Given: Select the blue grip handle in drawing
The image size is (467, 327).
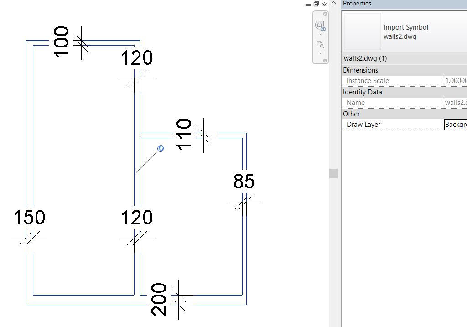Looking at the screenshot, I should [x=160, y=148].
